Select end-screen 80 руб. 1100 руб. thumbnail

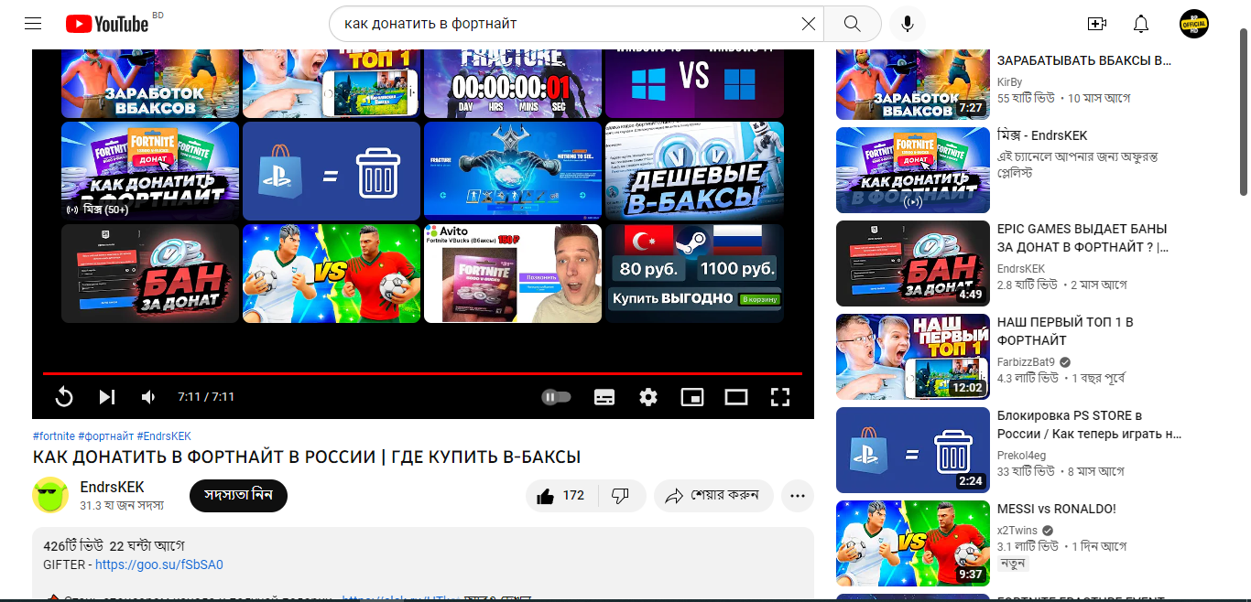pyautogui.click(x=694, y=274)
